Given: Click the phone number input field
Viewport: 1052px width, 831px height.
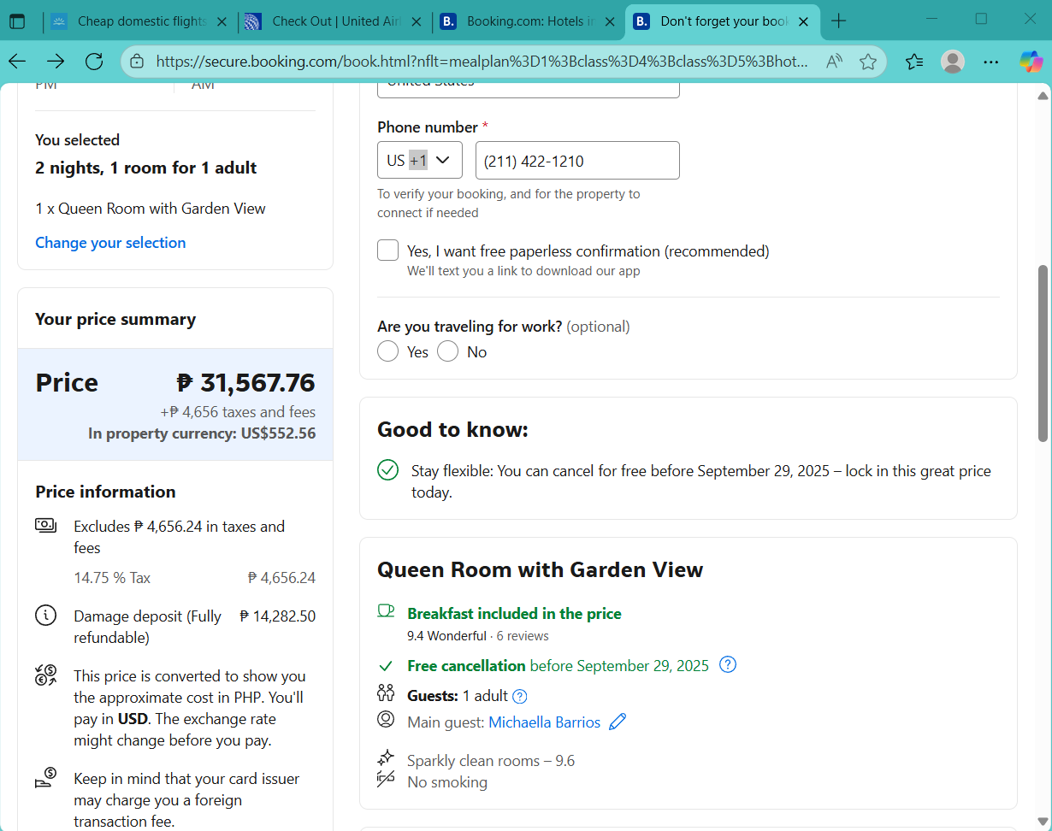Looking at the screenshot, I should pyautogui.click(x=577, y=160).
